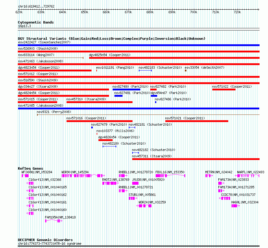
Task: Select CCDC78 NM_001031737 gene glyph
Action: tap(225, 198)
